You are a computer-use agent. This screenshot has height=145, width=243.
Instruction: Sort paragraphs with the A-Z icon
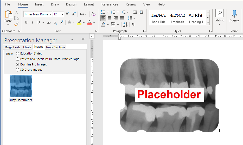[x=125, y=25]
